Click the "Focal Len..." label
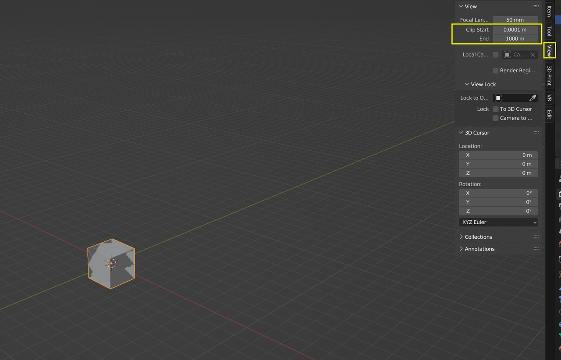 tap(474, 20)
